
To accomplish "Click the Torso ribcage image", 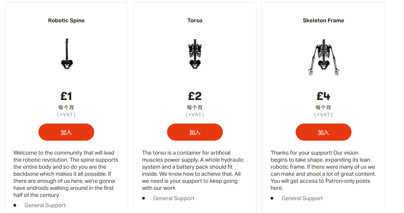I will pos(195,54).
